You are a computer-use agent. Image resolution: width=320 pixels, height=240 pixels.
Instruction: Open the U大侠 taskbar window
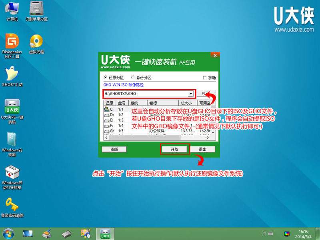coord(105,233)
